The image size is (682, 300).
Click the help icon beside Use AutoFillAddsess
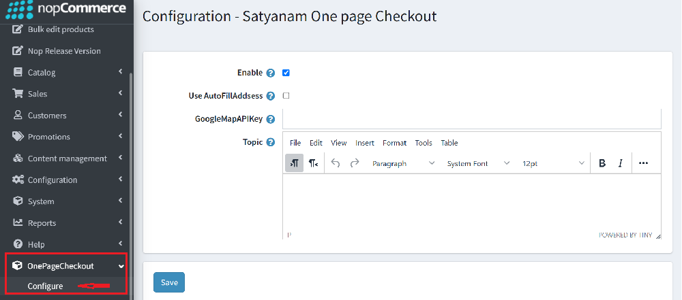pos(271,96)
